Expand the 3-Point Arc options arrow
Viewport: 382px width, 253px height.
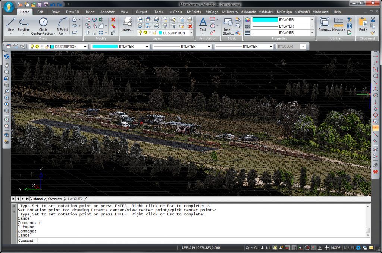65,33
